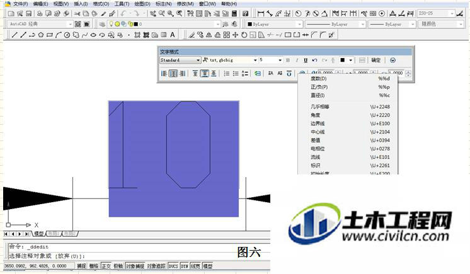Click the numbered list icon in text toolbar
The width and height of the screenshot is (470, 274).
(227, 74)
